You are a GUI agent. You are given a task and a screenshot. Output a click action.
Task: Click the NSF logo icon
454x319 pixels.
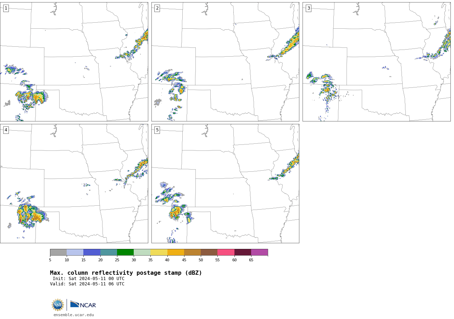58,305
